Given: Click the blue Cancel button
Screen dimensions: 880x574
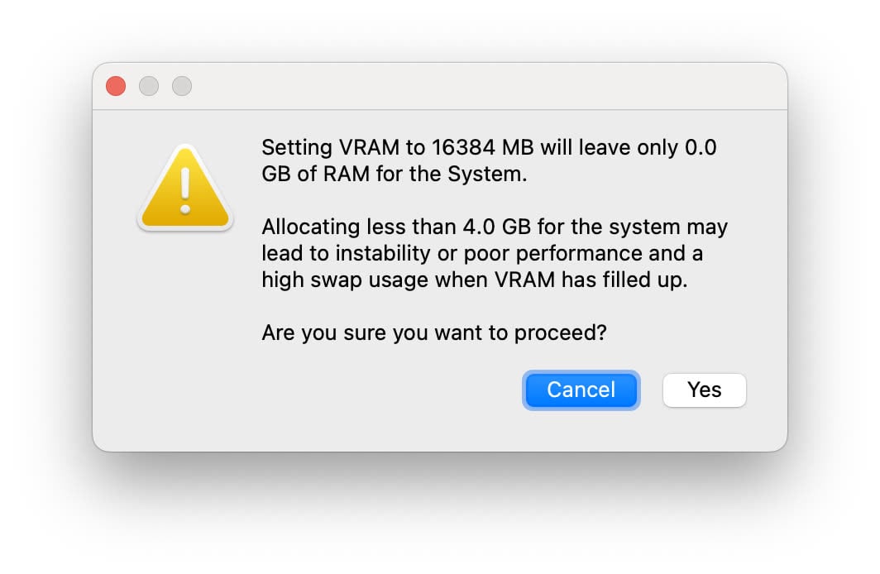Looking at the screenshot, I should (x=581, y=390).
